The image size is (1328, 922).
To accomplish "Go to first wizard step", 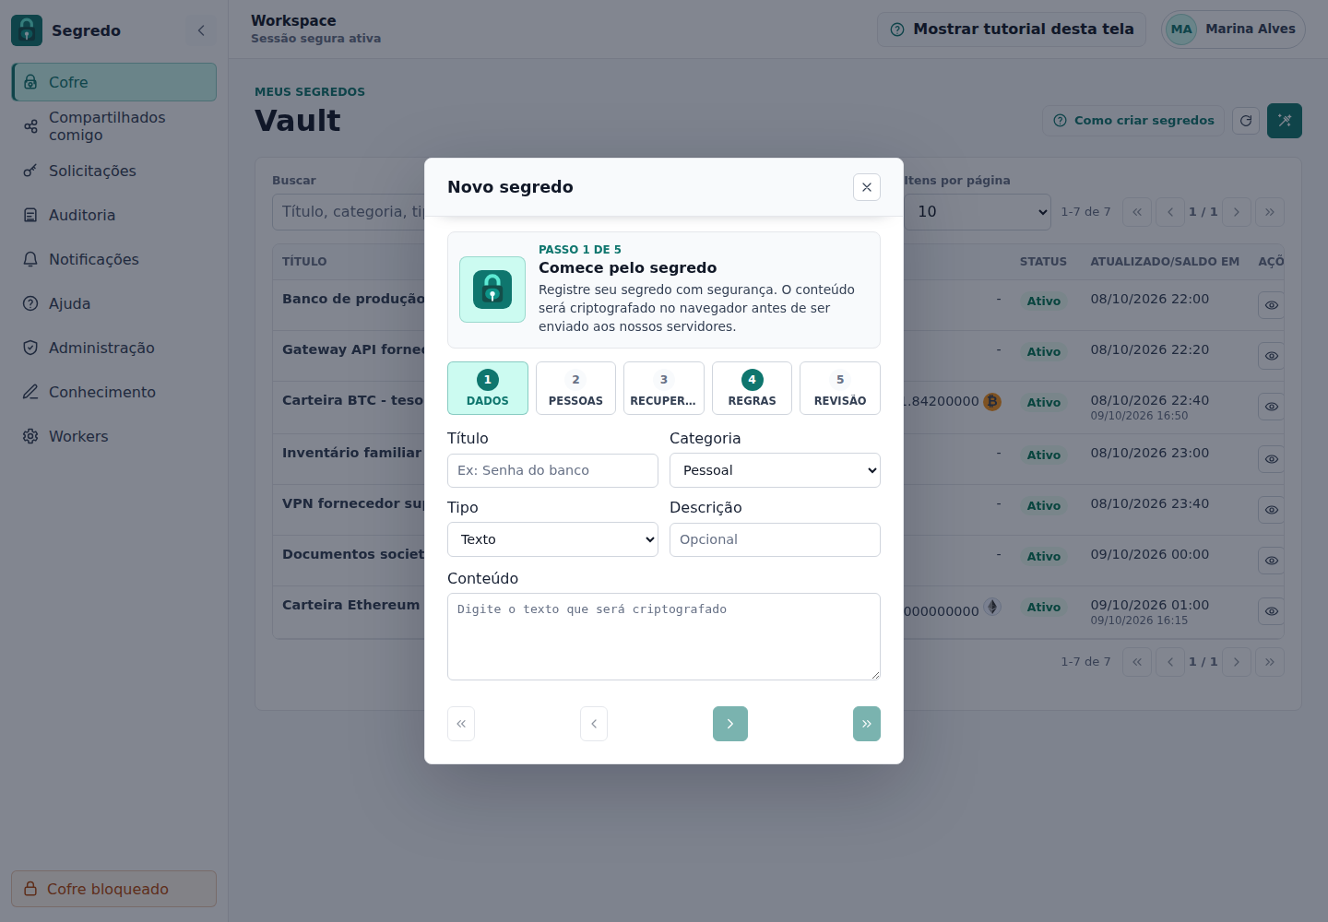I will (461, 724).
